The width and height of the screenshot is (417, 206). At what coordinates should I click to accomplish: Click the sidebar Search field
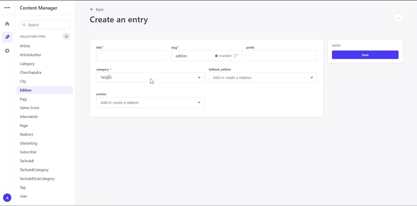(x=45, y=25)
